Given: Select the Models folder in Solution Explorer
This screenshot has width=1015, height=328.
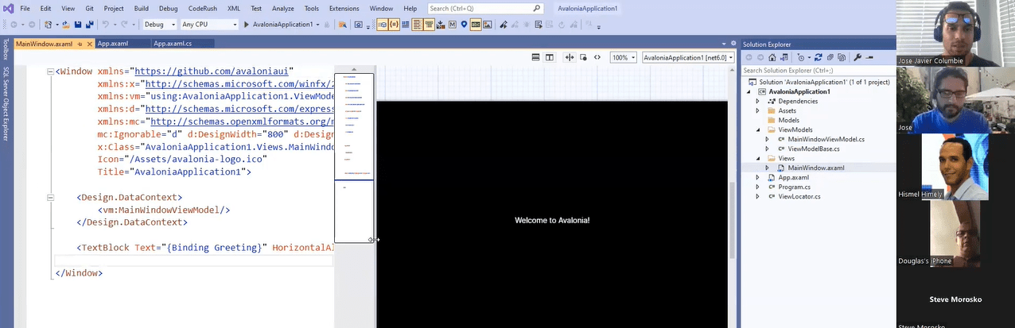Looking at the screenshot, I should point(788,120).
